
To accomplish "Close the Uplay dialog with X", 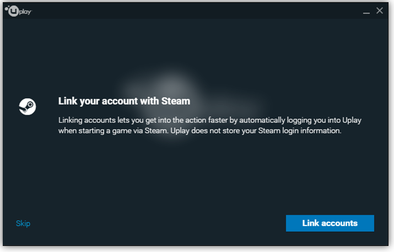I will (380, 10).
